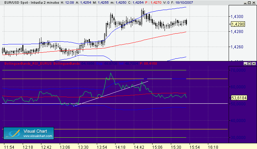Click the 60,0000 indicator axis label
This screenshot has height=149, width=257.
point(238,87)
